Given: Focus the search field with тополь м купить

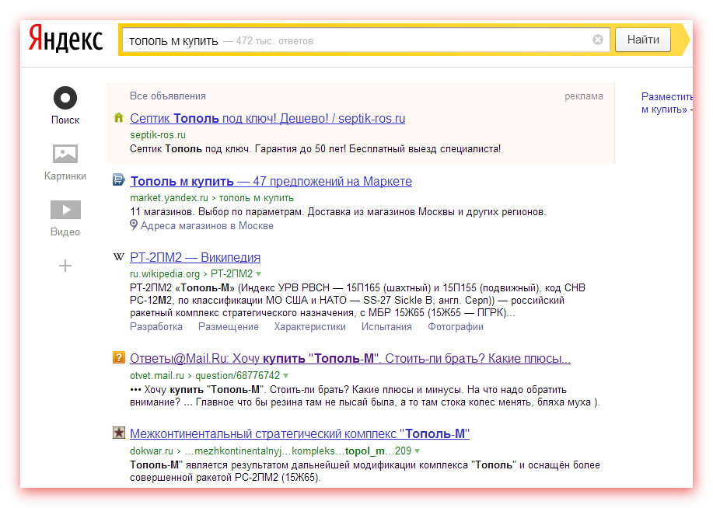Looking at the screenshot, I should tap(366, 40).
